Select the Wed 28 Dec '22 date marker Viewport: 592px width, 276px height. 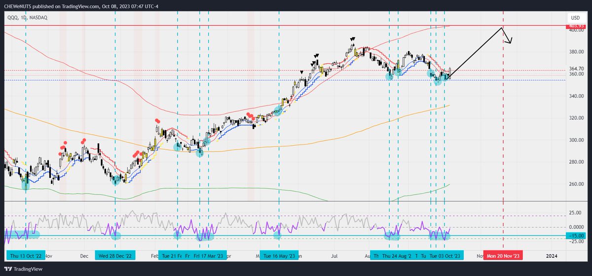pyautogui.click(x=115, y=256)
